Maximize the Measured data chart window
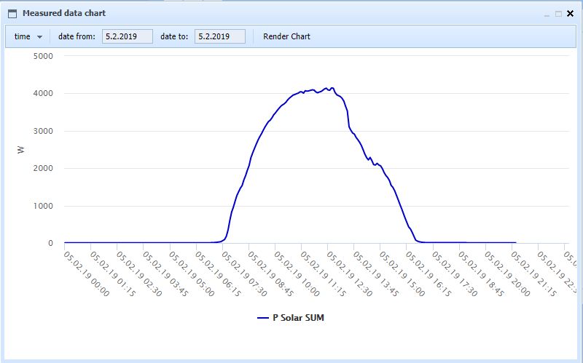583x363 pixels. (x=559, y=14)
